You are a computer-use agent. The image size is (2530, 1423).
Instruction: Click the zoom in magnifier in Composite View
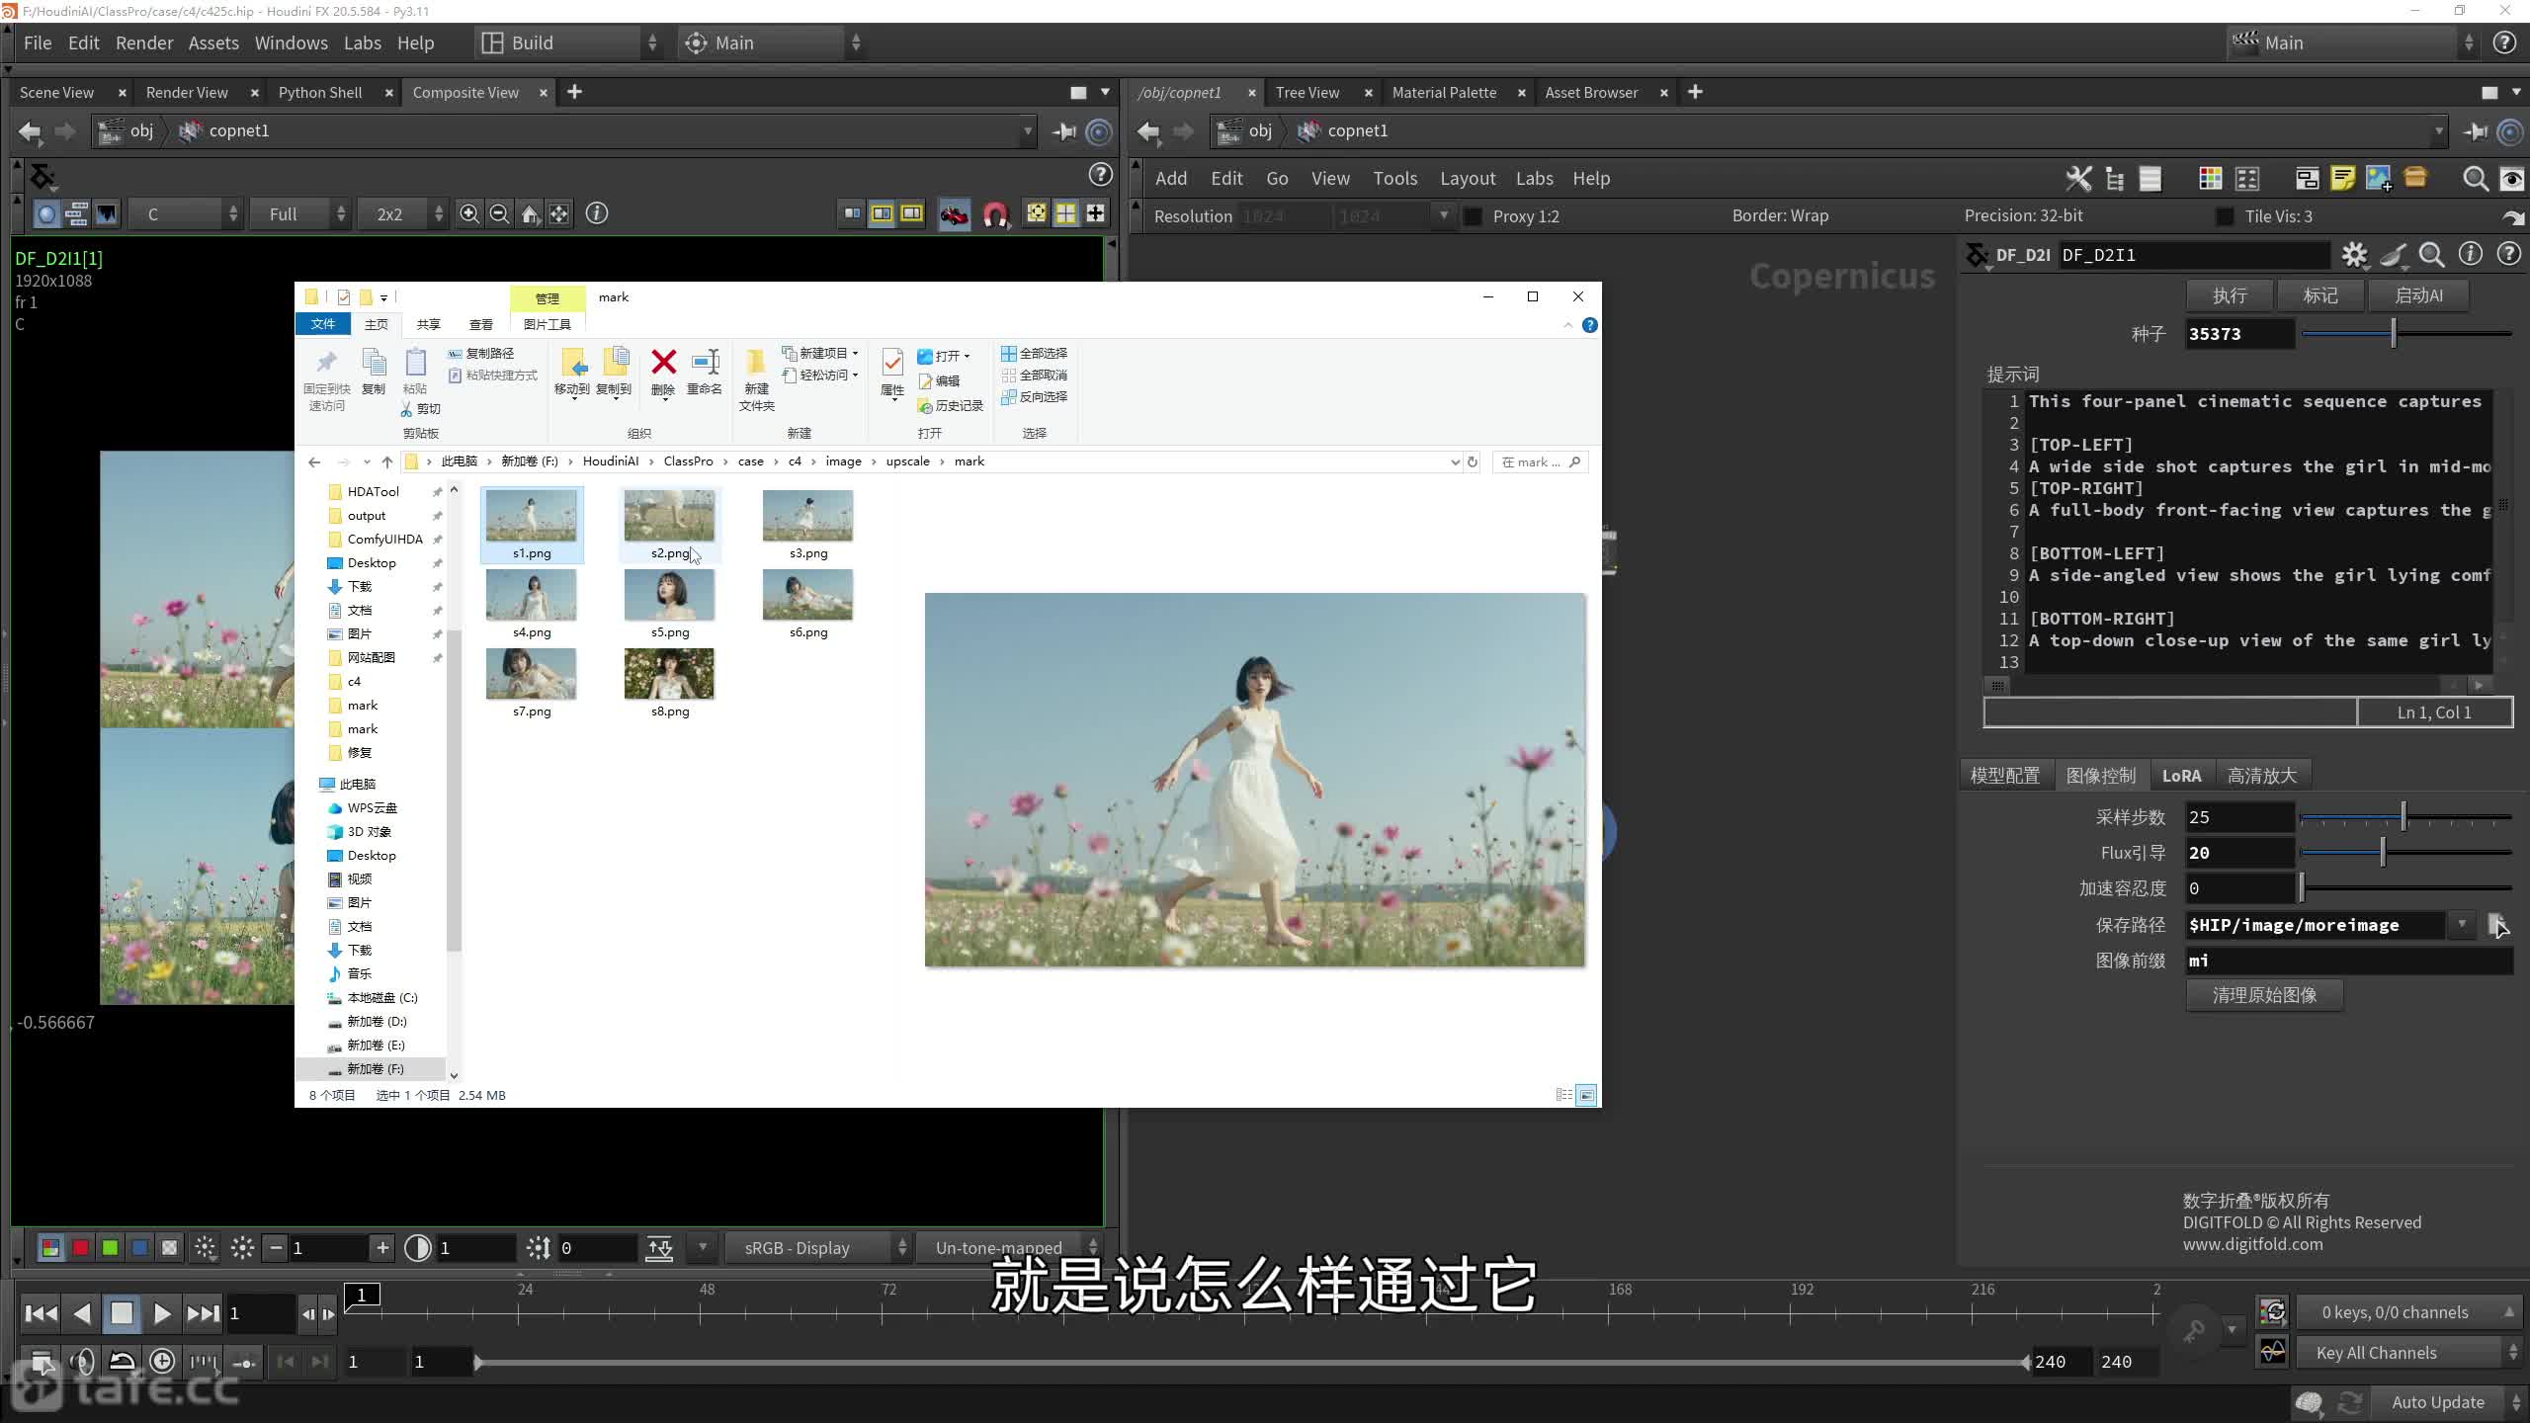point(469,213)
